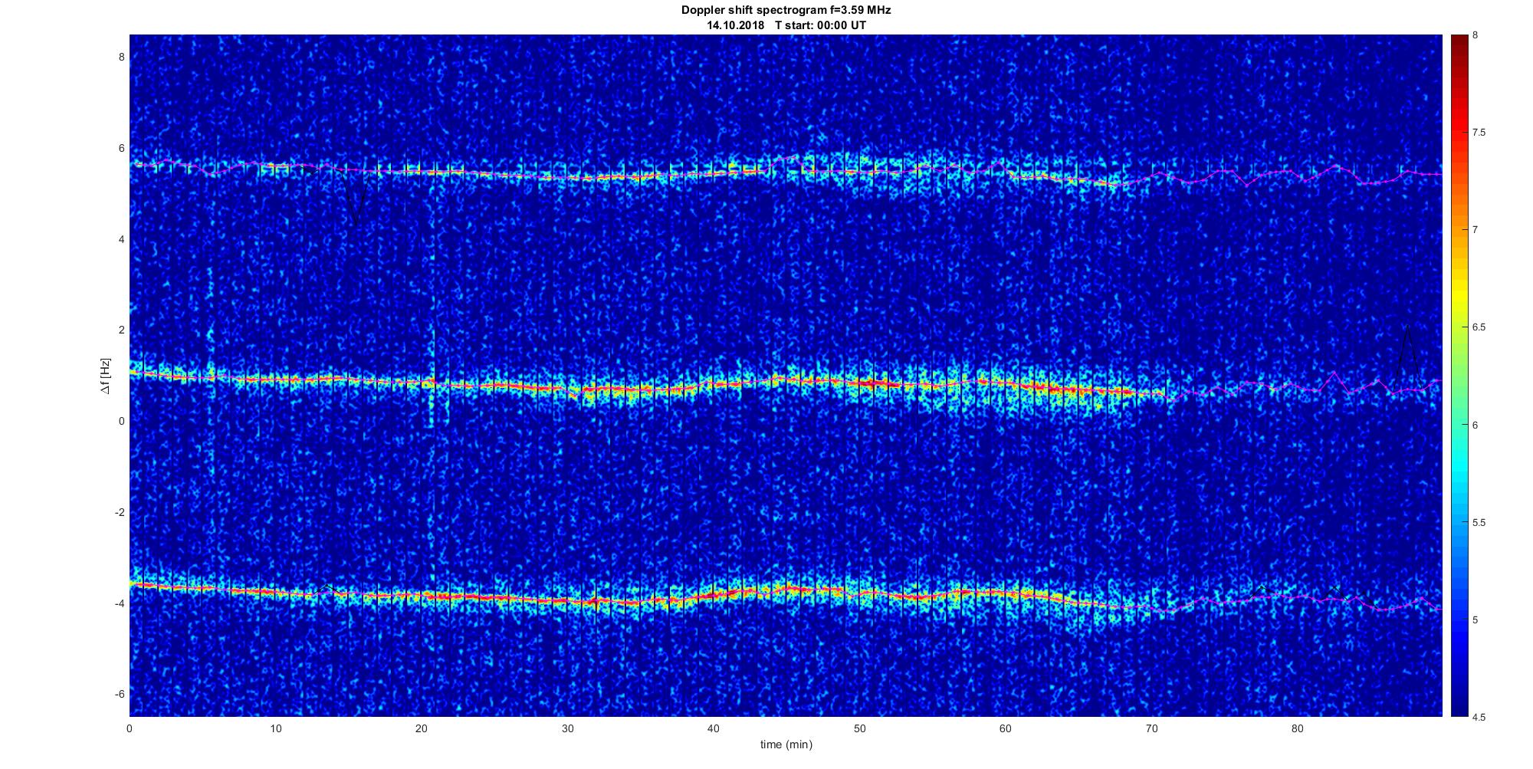1533x769 pixels.
Task: Click the x-axis tick label 50
Action: pyautogui.click(x=859, y=728)
